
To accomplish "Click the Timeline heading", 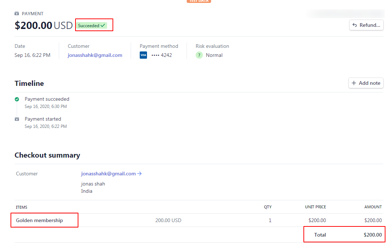I will pyautogui.click(x=29, y=83).
